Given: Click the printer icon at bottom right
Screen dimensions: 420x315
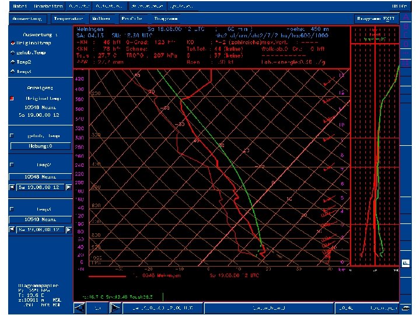Looking at the screenshot, I should tap(405, 308).
